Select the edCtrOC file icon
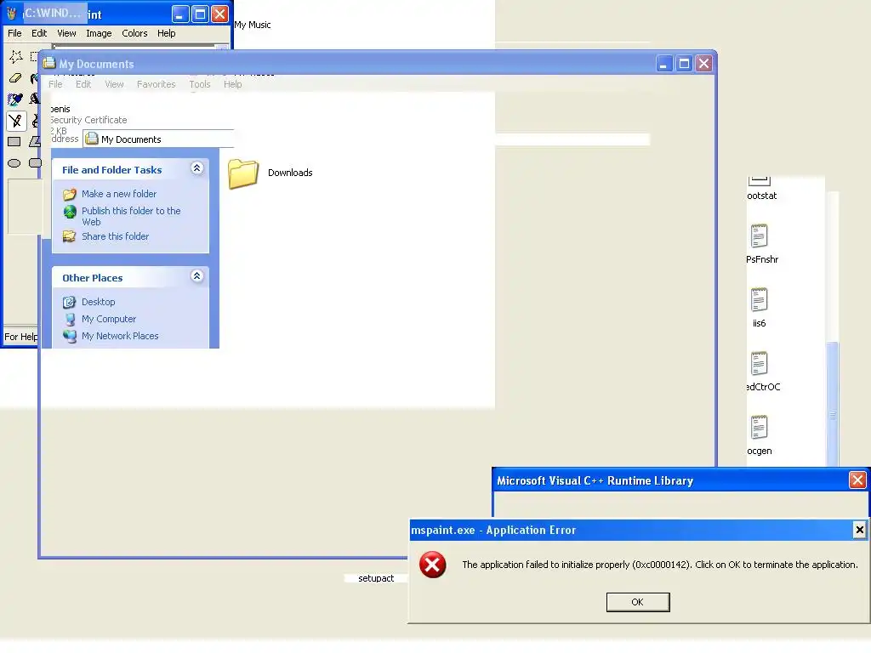This screenshot has width=871, height=653. (x=759, y=364)
